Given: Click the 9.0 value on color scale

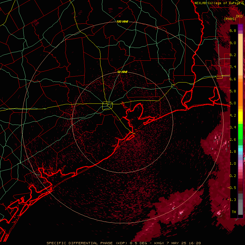Looking at the screenshot, I should [233, 43].
